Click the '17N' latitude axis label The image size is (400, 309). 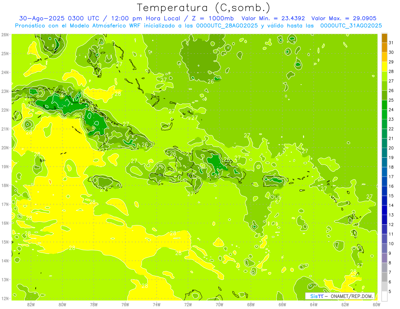(x=5, y=204)
